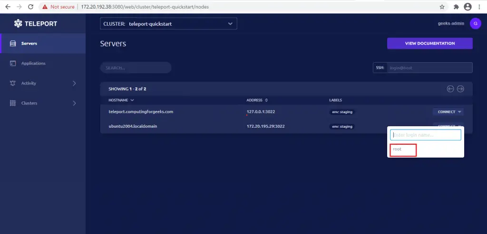Go back using the browser back arrow
Image resolution: width=487 pixels, height=234 pixels.
(x=8, y=7)
